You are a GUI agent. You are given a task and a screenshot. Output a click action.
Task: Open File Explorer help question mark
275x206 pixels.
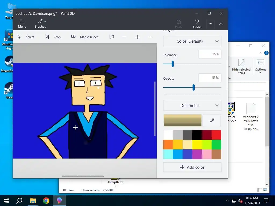coord(266,53)
